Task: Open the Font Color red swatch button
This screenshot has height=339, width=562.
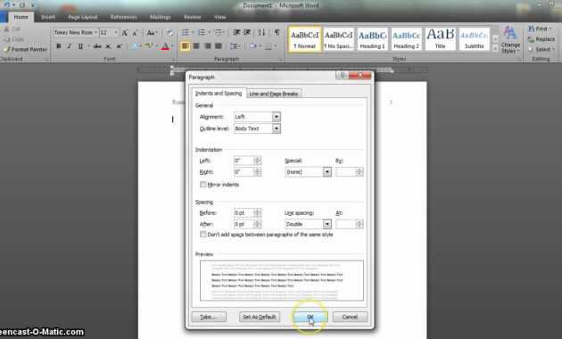Action: click(165, 46)
